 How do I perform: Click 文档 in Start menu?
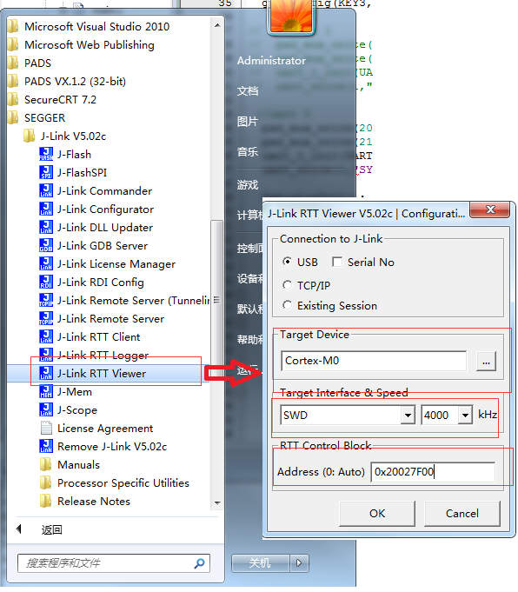coord(248,91)
